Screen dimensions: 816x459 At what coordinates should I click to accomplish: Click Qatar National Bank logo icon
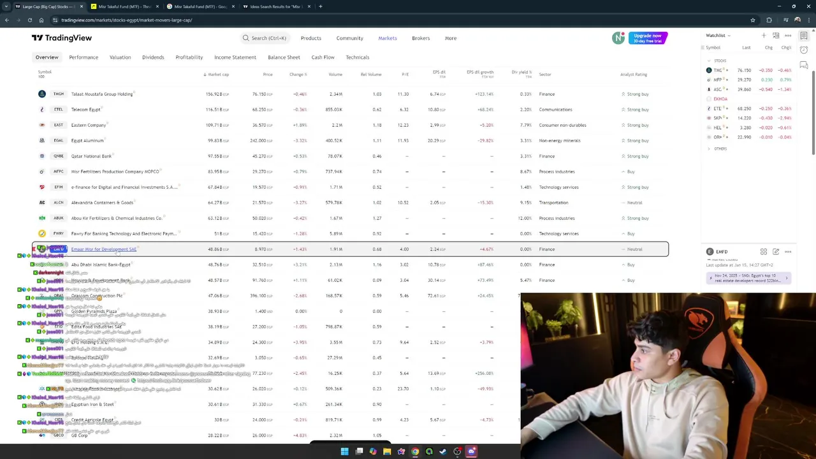click(42, 156)
